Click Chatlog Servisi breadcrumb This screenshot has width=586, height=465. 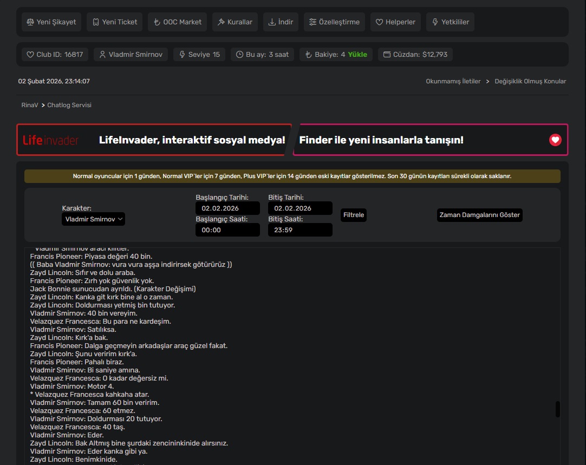pos(69,106)
